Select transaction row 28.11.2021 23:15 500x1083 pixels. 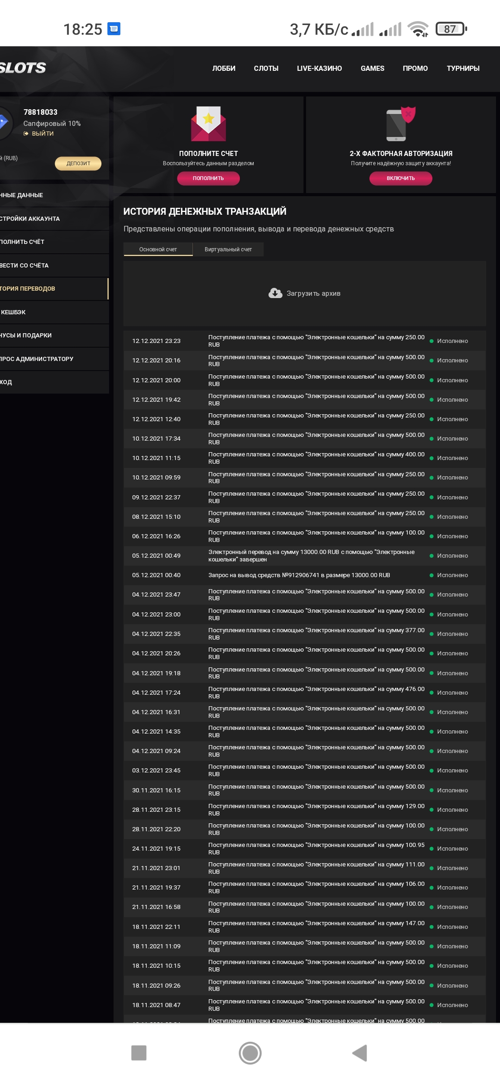[x=305, y=810]
